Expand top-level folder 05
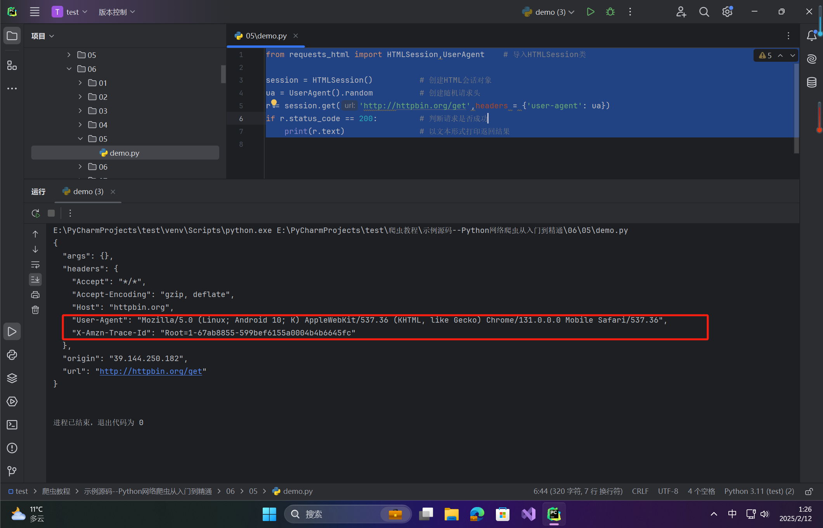The width and height of the screenshot is (823, 528). (x=69, y=55)
